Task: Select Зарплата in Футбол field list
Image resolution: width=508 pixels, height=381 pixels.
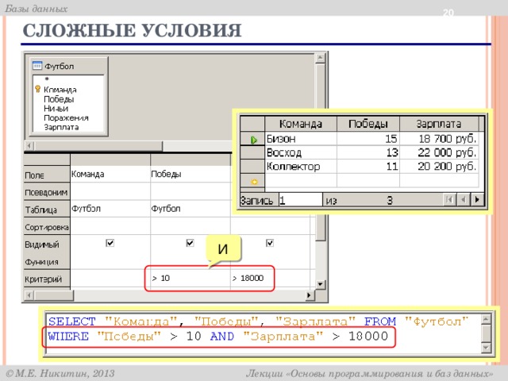Action: (61, 127)
